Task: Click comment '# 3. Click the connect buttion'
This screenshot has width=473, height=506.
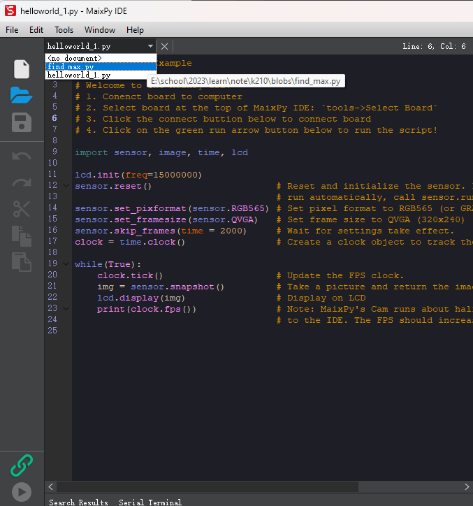Action: coord(223,119)
